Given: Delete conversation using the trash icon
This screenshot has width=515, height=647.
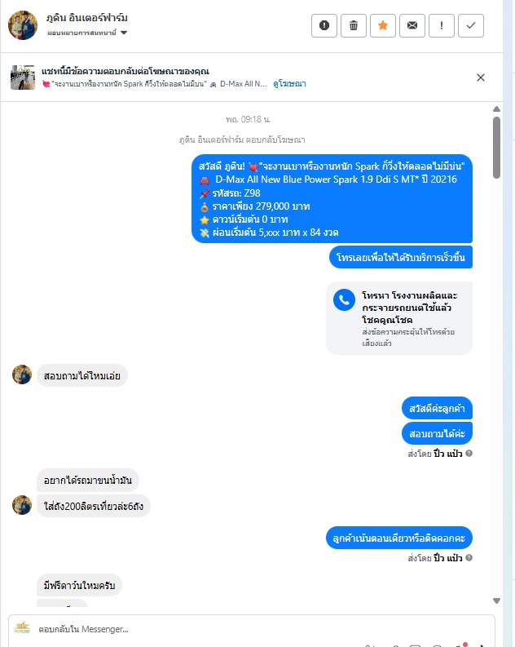Looking at the screenshot, I should pos(354,25).
